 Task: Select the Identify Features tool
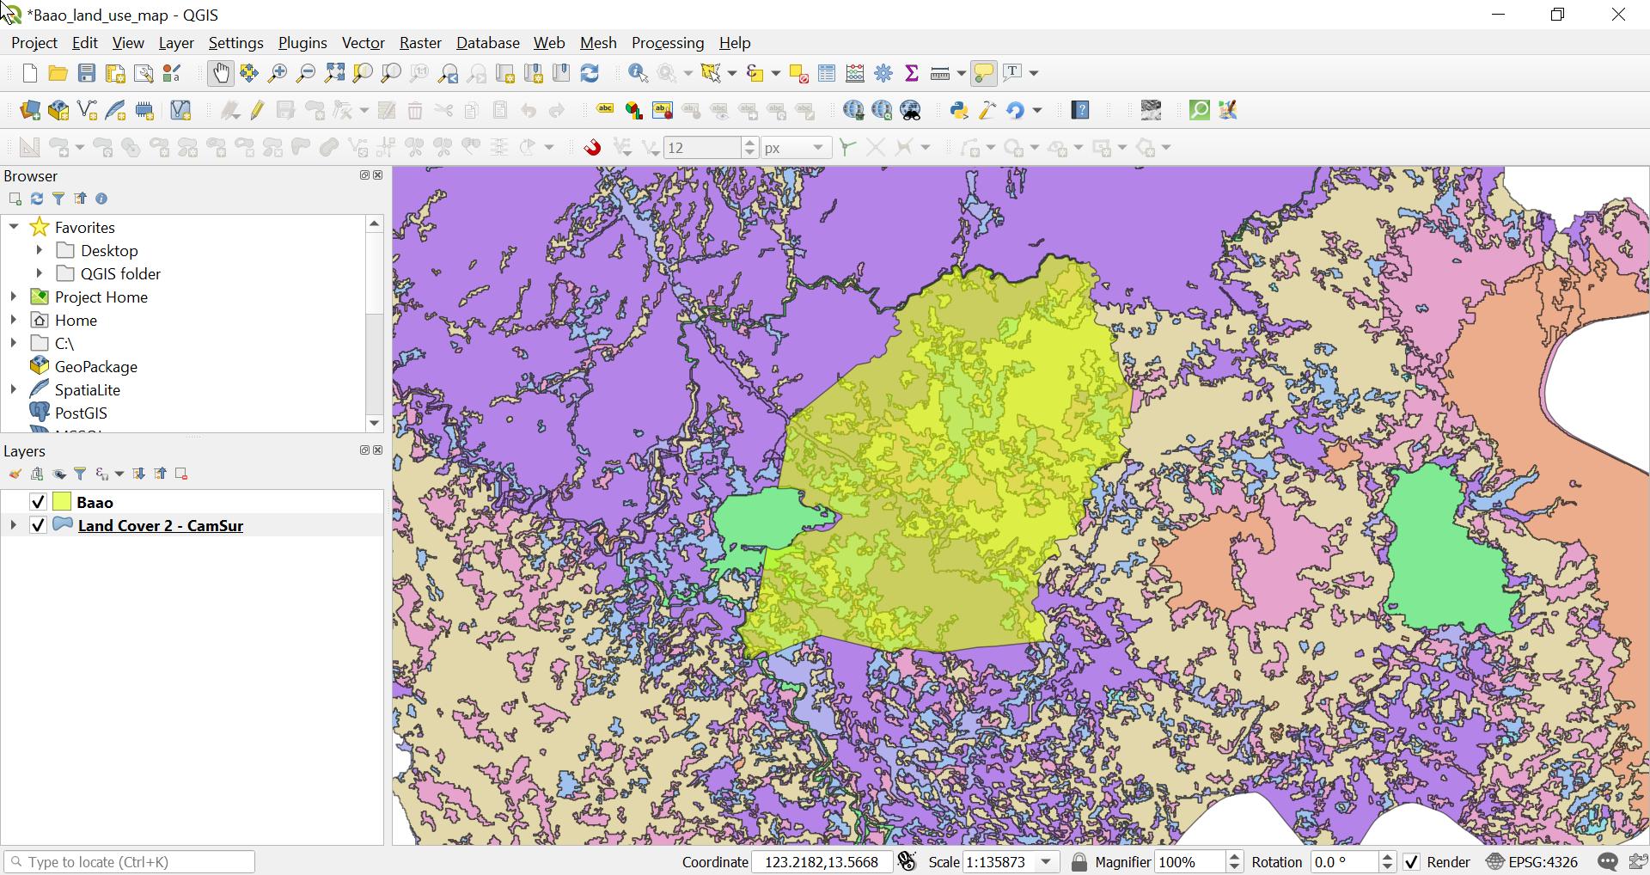638,73
